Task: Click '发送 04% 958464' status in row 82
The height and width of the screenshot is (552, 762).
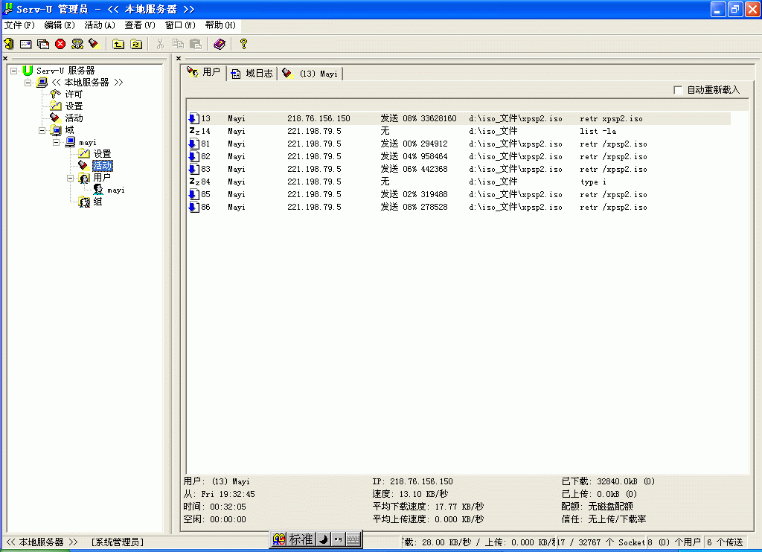Action: coord(414,156)
